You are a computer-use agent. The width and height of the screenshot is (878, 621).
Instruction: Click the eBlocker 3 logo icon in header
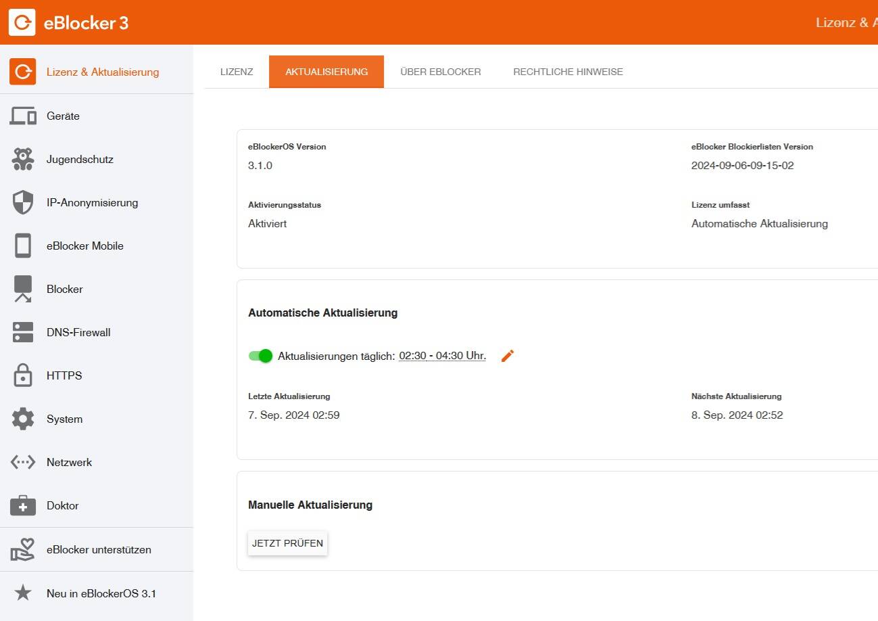(x=22, y=22)
